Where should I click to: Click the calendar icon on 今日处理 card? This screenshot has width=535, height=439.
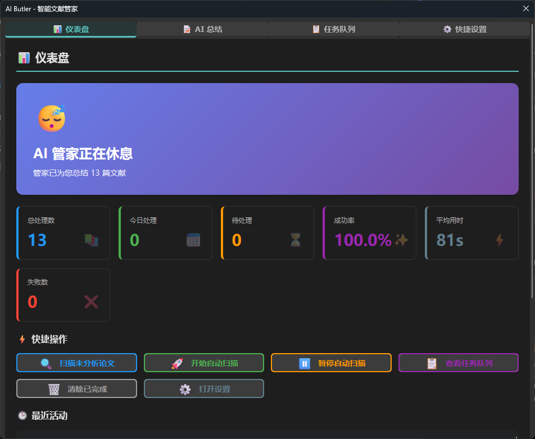pos(193,239)
